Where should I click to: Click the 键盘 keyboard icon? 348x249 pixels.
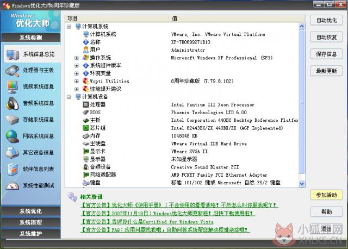(86, 183)
